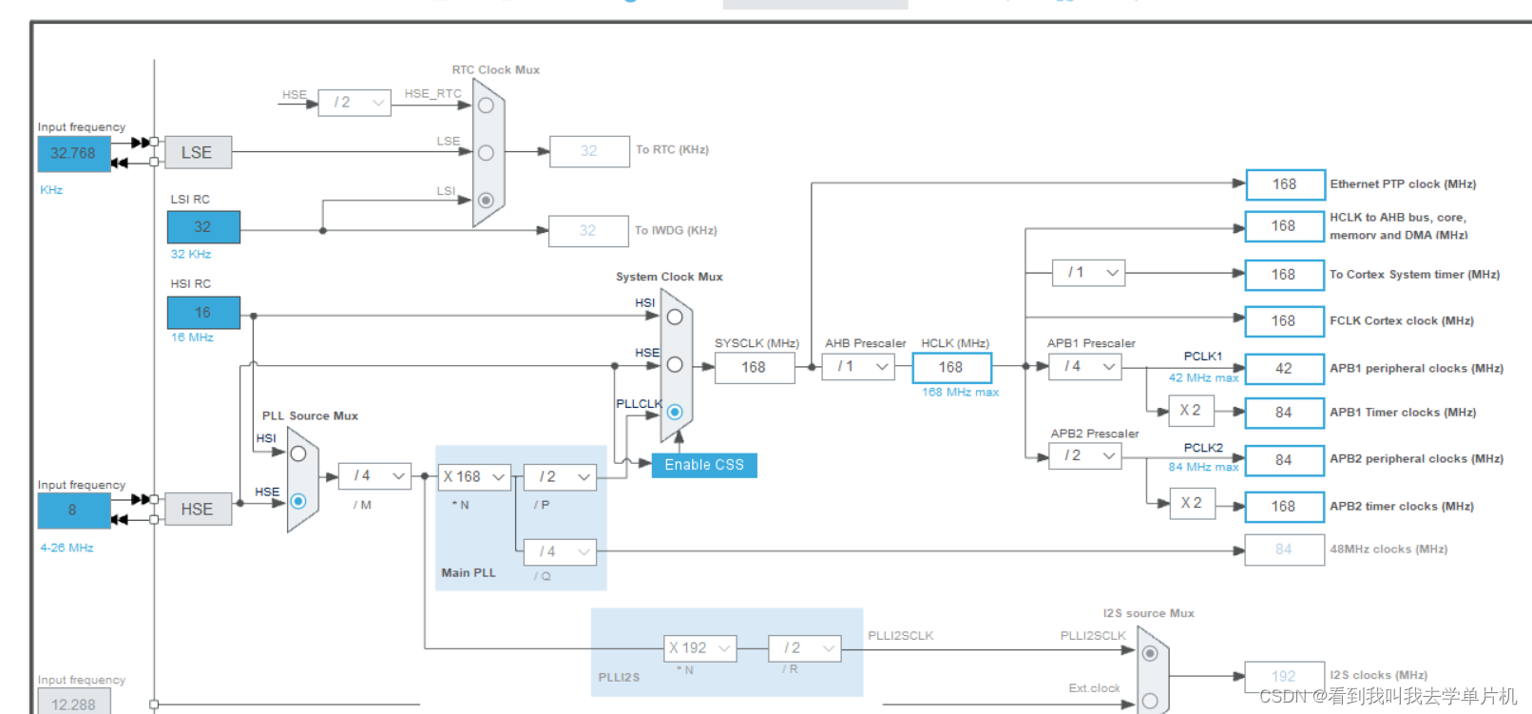
Task: Open the APB1 Prescaler dropdown
Action: [x=1086, y=367]
